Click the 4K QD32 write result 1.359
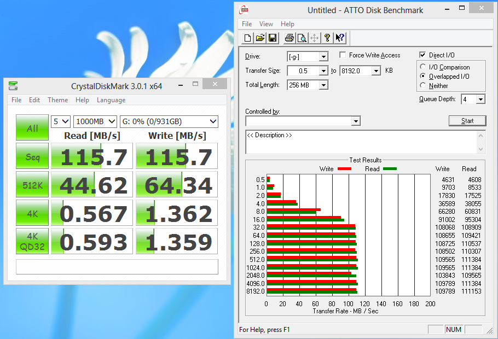The height and width of the screenshot is (339, 498). tap(177, 241)
